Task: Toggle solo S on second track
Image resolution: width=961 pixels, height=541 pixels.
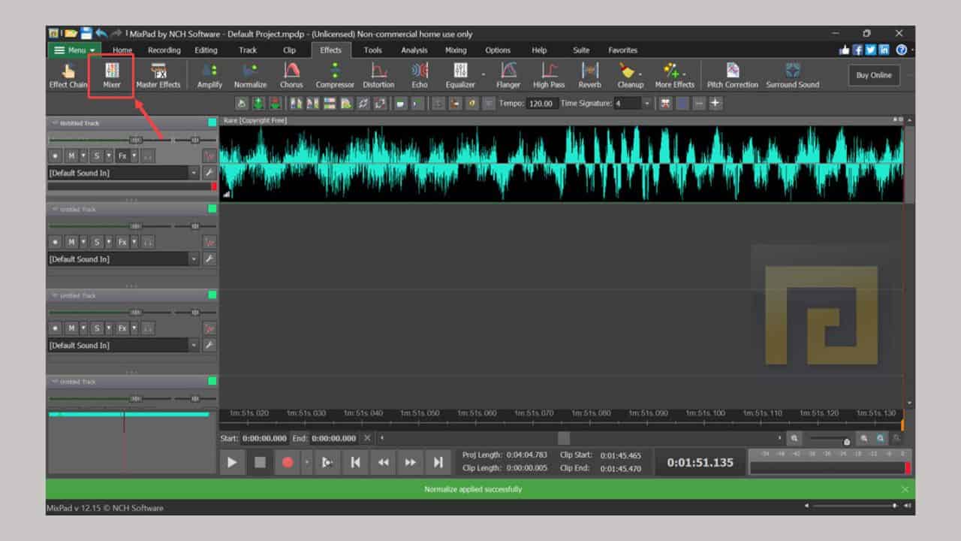Action: point(96,242)
